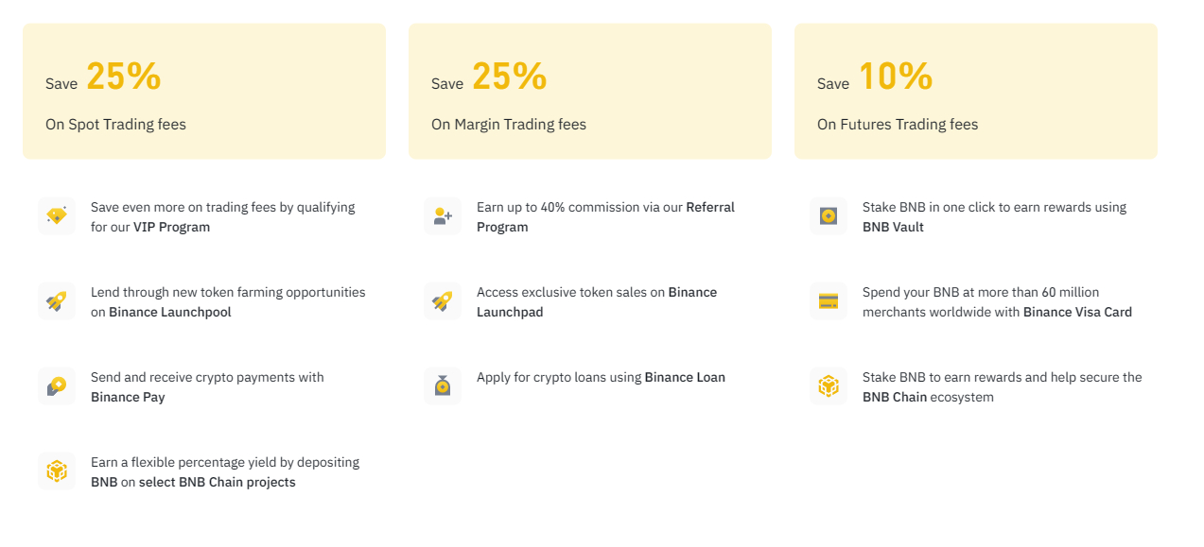Screen dimensions: 1204x547
Task: Open select BNB Chain projects link
Action: click(217, 483)
